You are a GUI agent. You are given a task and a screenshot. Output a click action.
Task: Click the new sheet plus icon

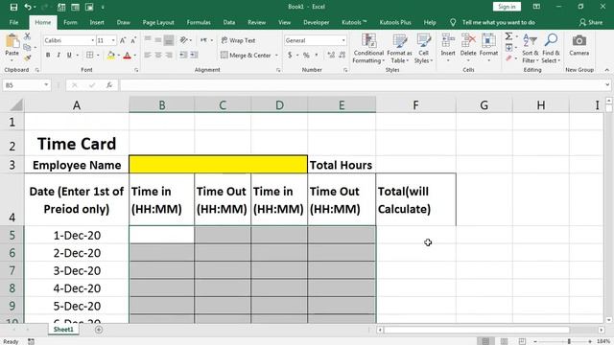pyautogui.click(x=99, y=330)
